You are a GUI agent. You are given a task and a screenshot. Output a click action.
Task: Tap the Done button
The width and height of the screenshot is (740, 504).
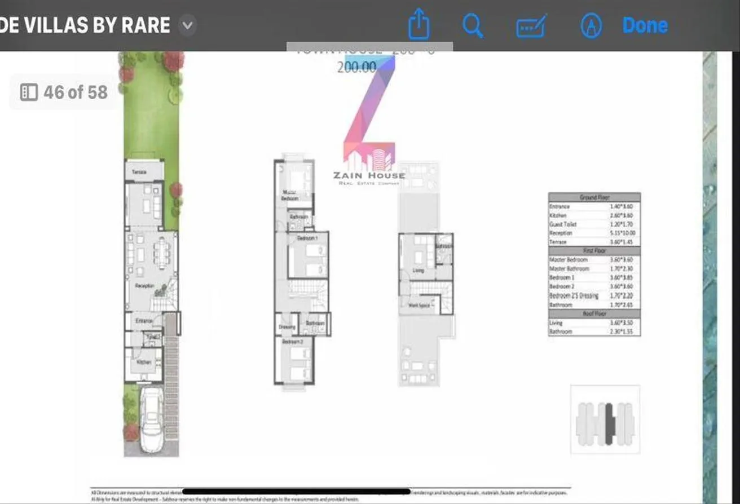pos(645,25)
